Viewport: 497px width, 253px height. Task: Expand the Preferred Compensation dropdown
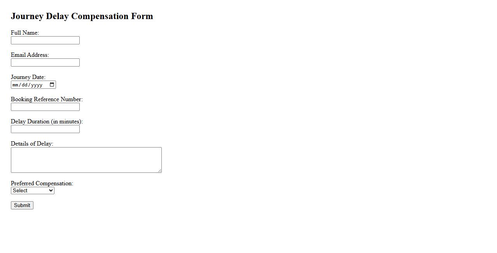[33, 190]
